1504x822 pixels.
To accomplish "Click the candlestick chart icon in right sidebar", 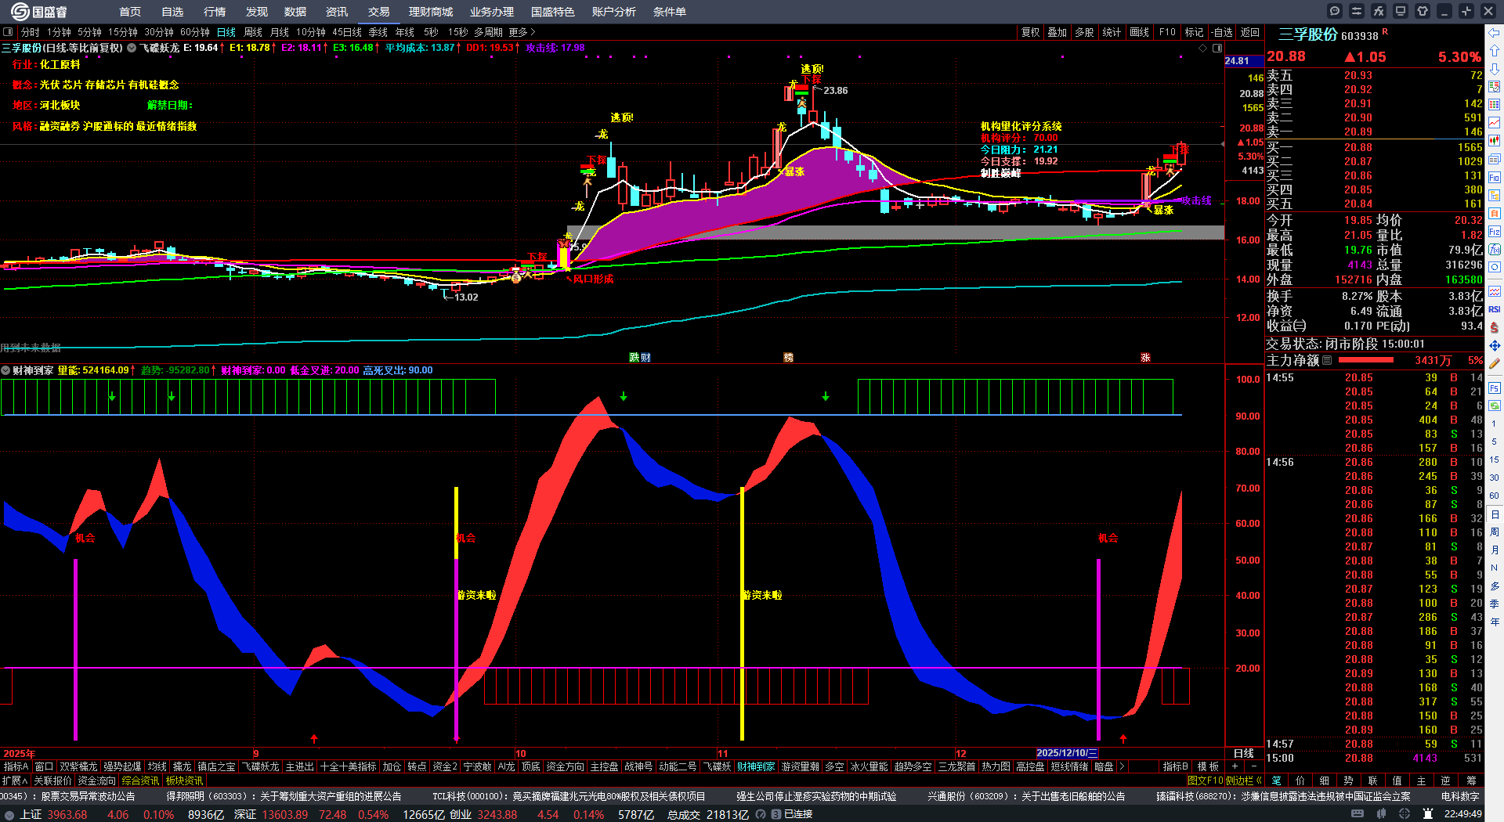I will [1495, 141].
